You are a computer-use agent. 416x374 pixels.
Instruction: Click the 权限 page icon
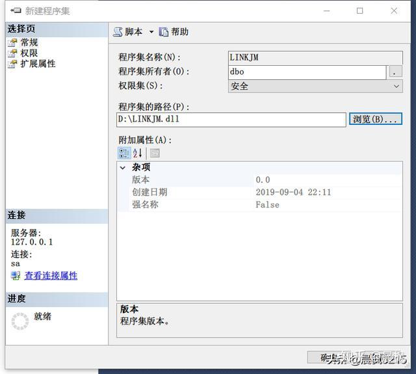click(x=12, y=53)
